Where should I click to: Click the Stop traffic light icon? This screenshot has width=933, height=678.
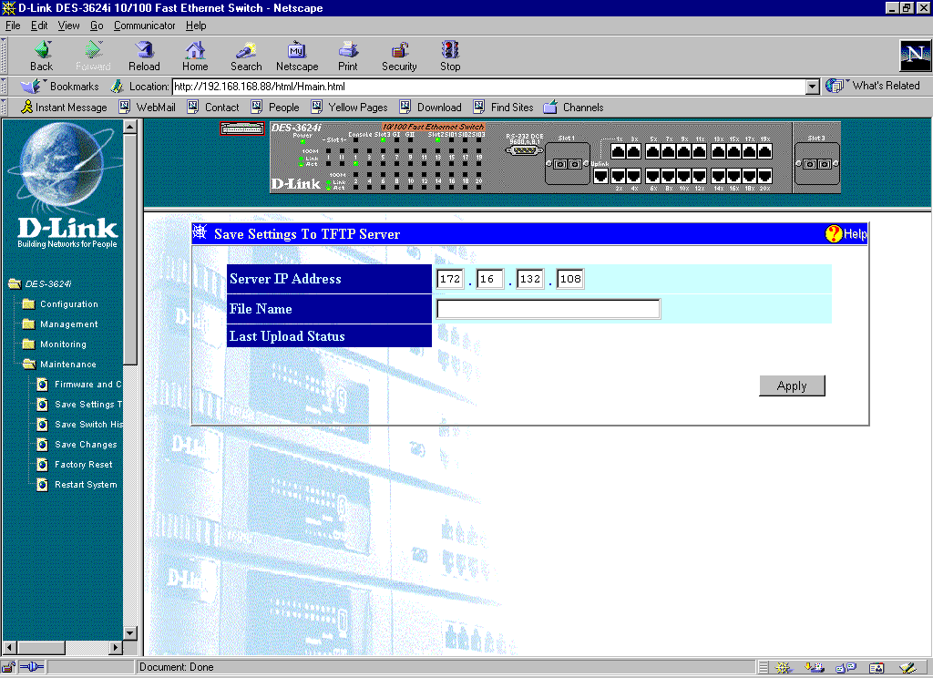coord(450,51)
